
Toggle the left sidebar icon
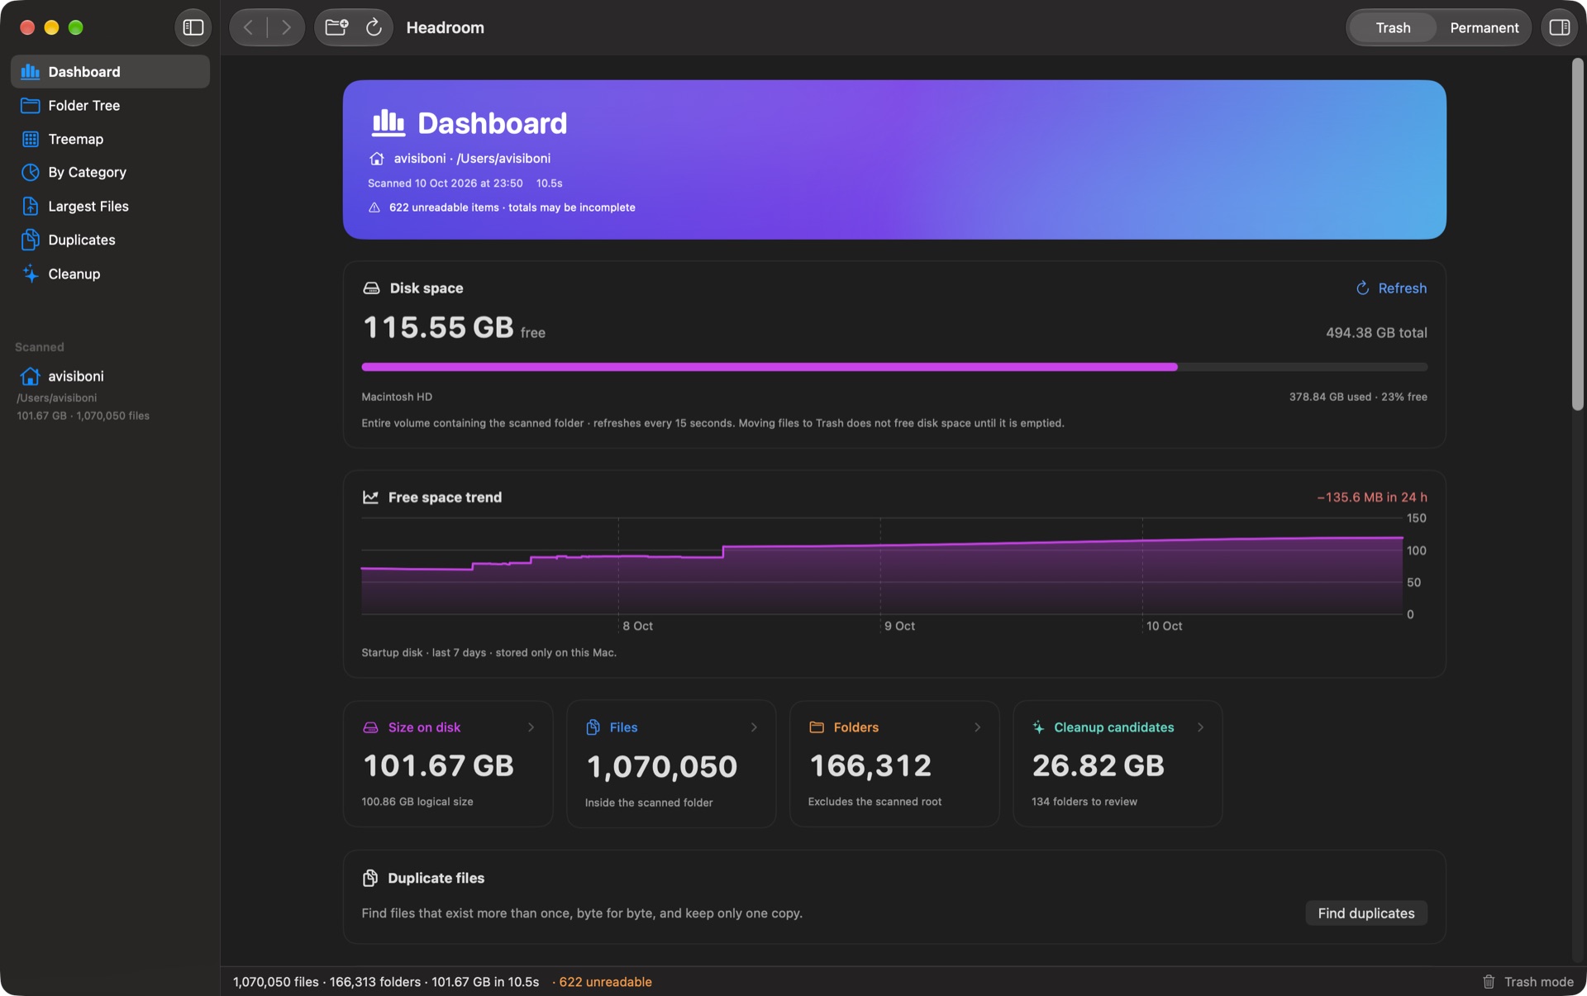[193, 27]
